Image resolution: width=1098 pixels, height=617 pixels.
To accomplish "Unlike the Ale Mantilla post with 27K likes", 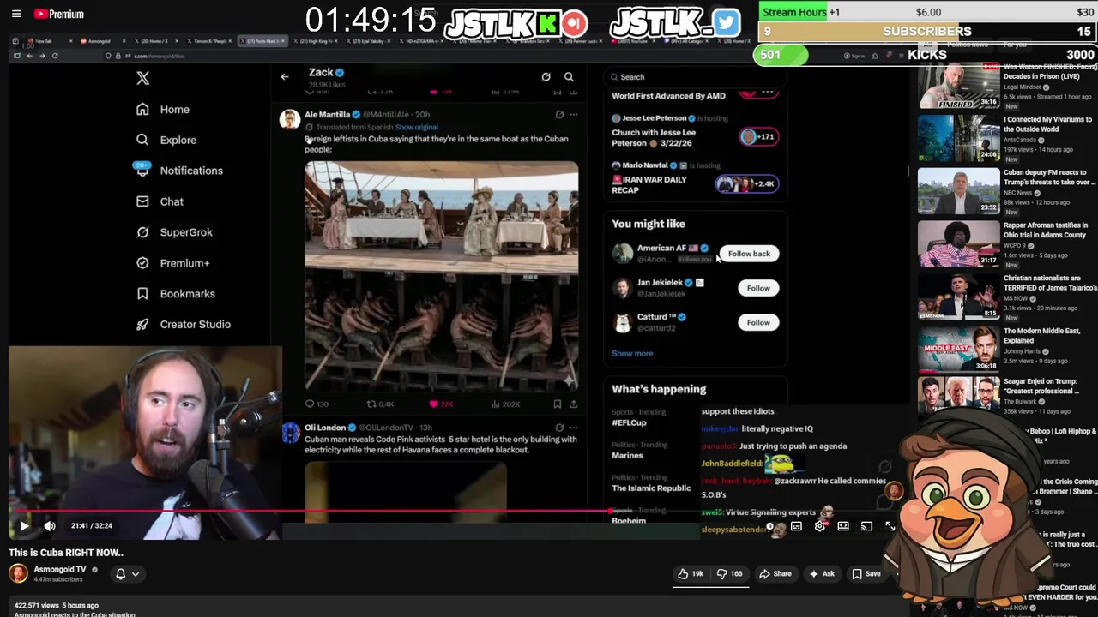I will tap(440, 404).
